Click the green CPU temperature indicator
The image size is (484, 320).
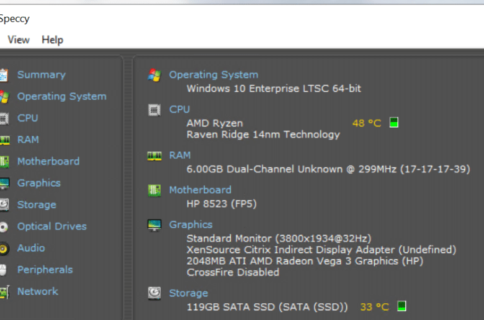pos(394,123)
